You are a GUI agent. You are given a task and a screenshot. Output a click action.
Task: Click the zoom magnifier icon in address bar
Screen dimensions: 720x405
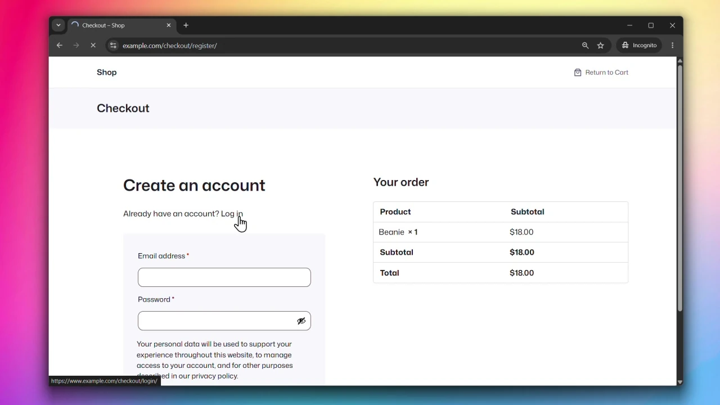(585, 46)
